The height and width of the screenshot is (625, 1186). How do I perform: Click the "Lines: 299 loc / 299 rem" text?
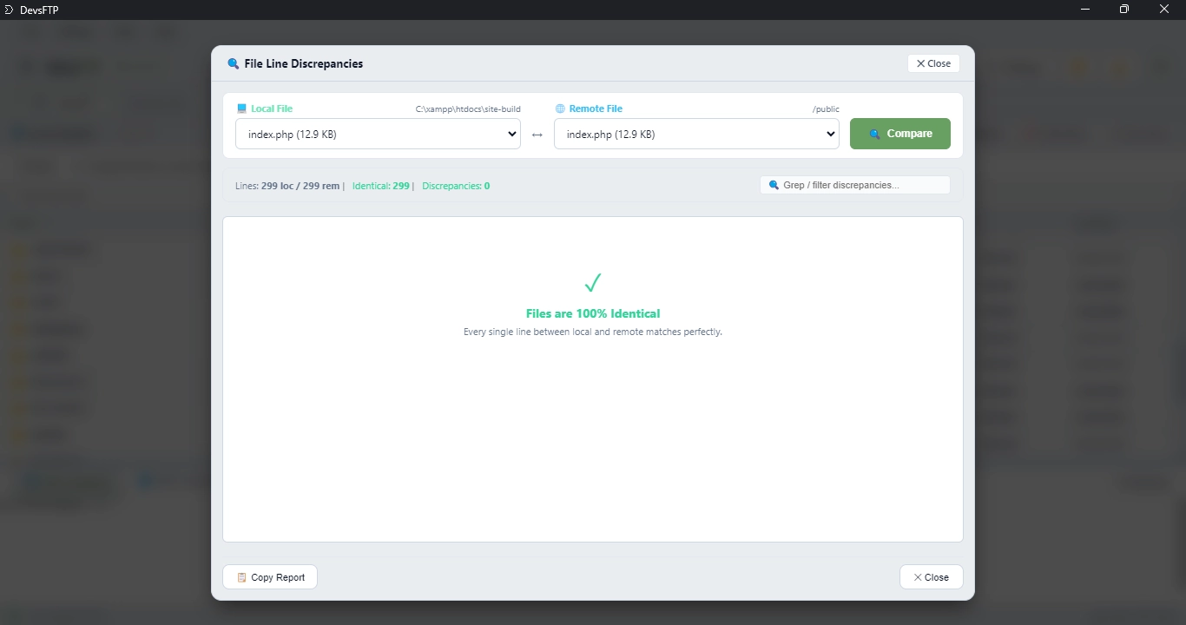(x=287, y=186)
